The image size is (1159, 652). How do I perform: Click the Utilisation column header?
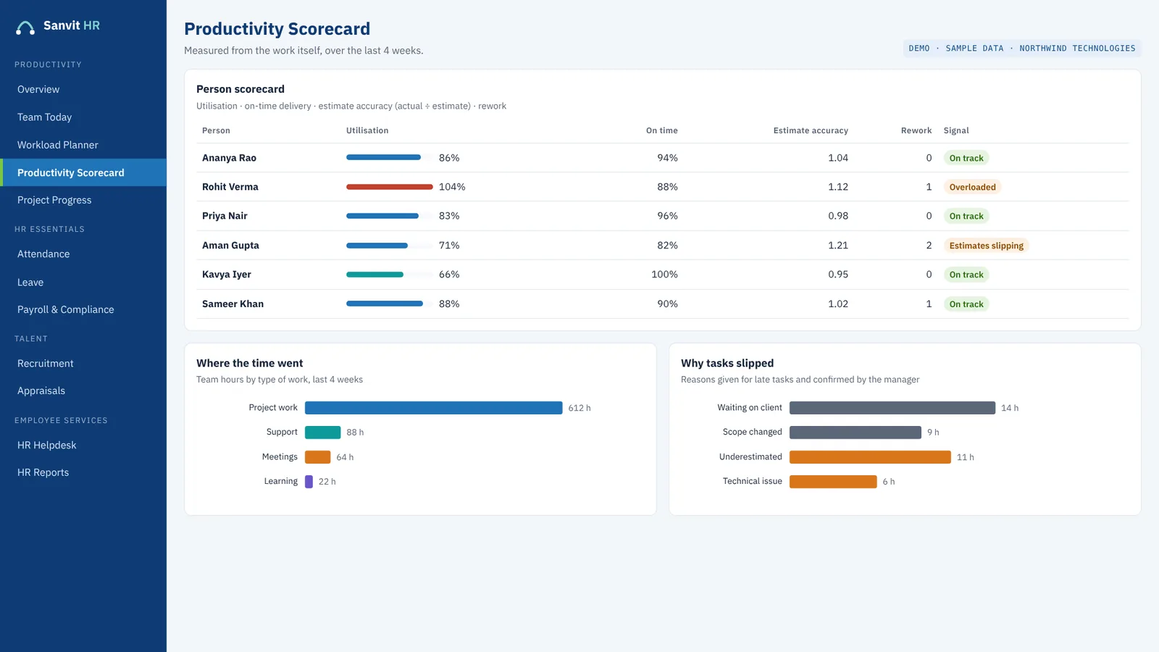pos(367,130)
